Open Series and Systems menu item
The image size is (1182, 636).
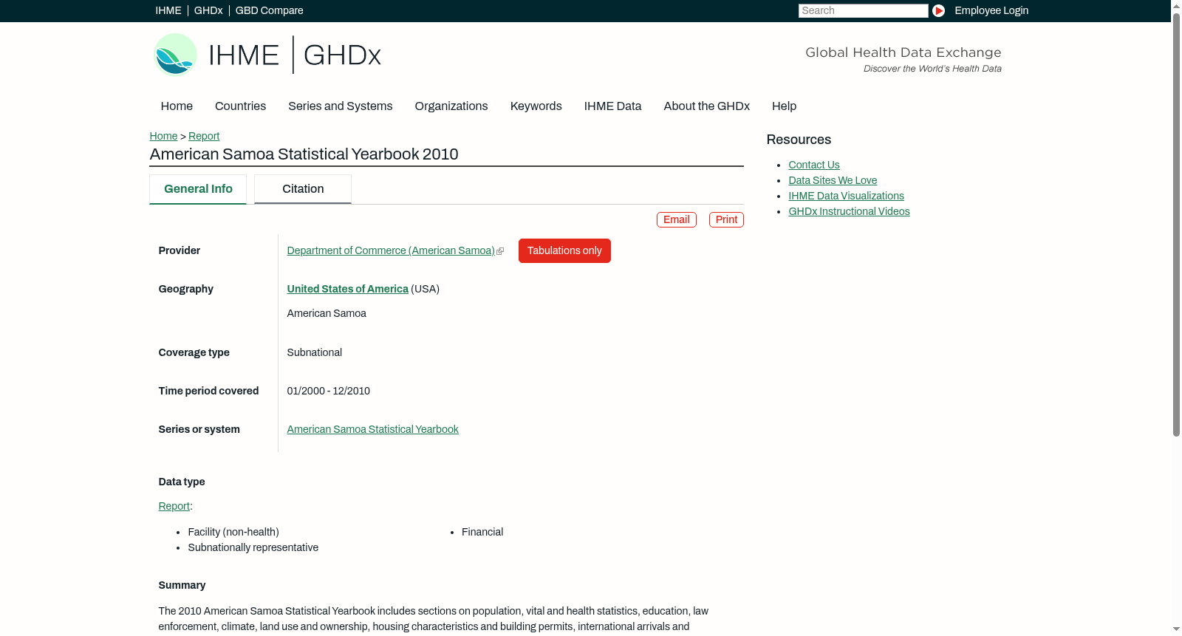(x=341, y=106)
